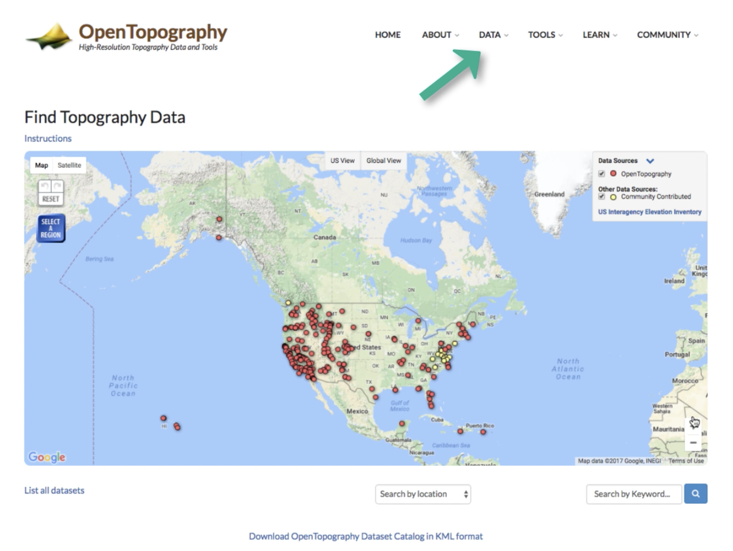The width and height of the screenshot is (733, 551).
Task: Collapse the Data Sources panel chevron
Action: click(x=650, y=161)
